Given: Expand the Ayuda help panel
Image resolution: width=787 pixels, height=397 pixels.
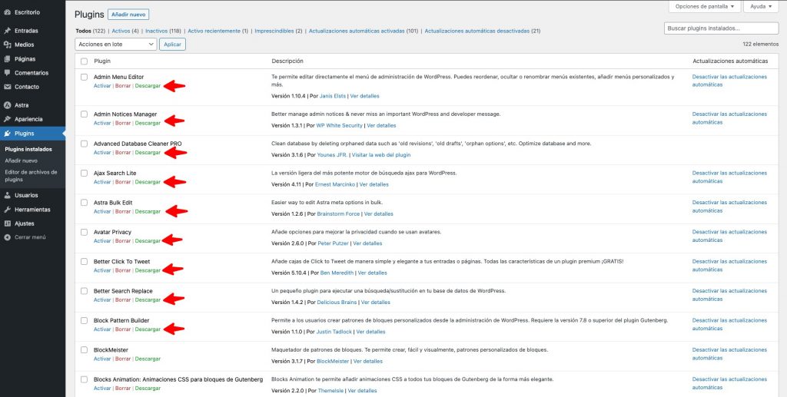Looking at the screenshot, I should (762, 6).
